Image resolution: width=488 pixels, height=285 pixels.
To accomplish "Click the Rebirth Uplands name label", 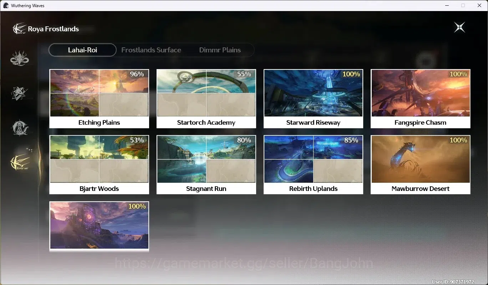I will click(313, 189).
